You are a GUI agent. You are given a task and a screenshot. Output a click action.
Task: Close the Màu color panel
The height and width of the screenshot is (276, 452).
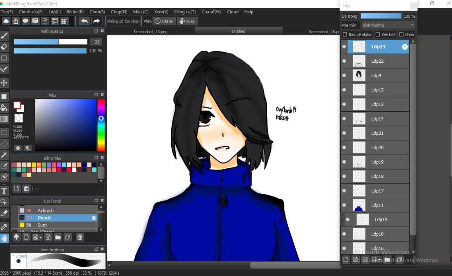(102, 95)
